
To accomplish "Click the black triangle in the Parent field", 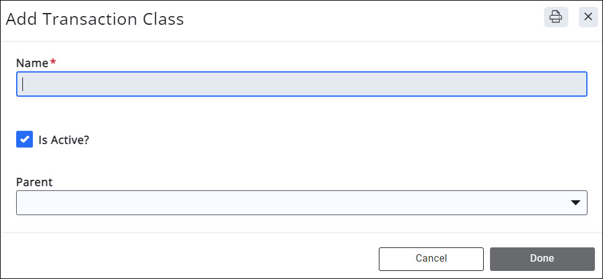I will click(x=576, y=203).
